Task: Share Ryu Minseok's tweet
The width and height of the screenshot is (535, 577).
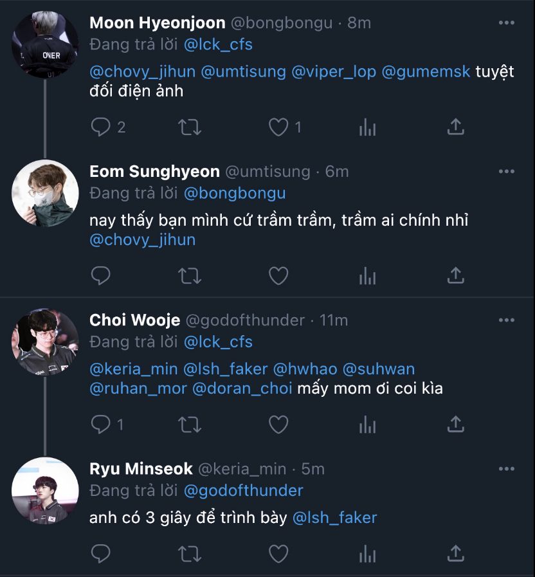Action: (x=455, y=553)
